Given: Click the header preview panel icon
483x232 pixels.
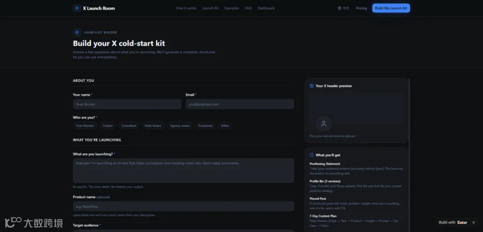Looking at the screenshot, I should (x=311, y=86).
